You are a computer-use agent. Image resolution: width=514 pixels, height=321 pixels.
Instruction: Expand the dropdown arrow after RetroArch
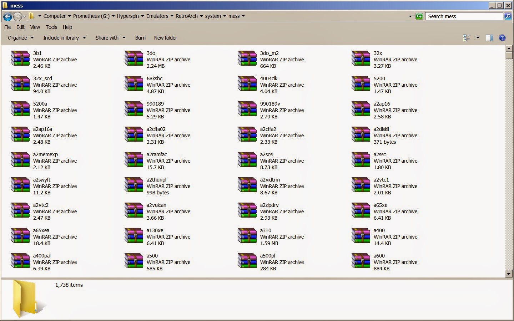click(x=201, y=16)
